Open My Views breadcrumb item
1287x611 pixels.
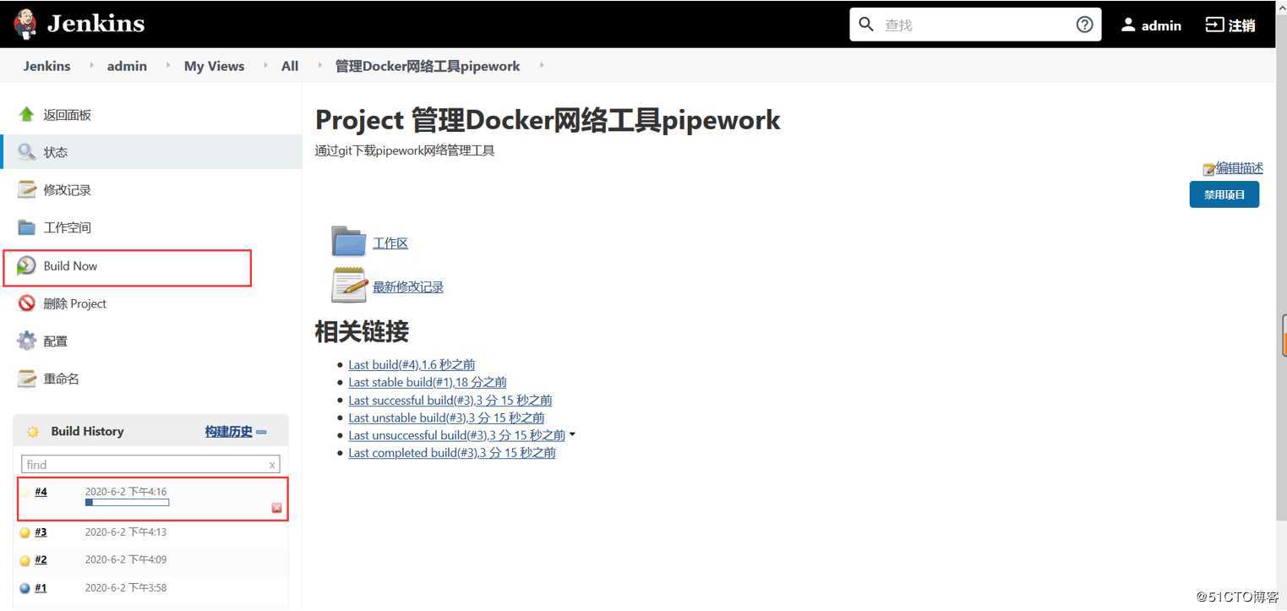coord(214,66)
